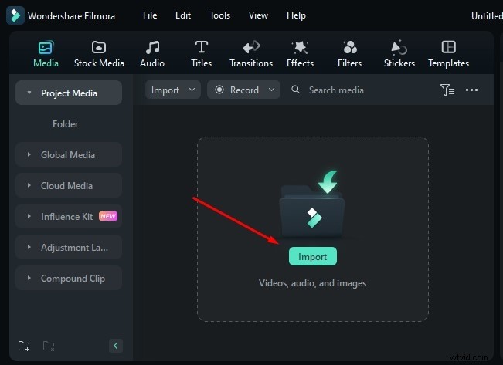Image resolution: width=503 pixels, height=365 pixels.
Task: Open the Transitions tab
Action: (251, 54)
